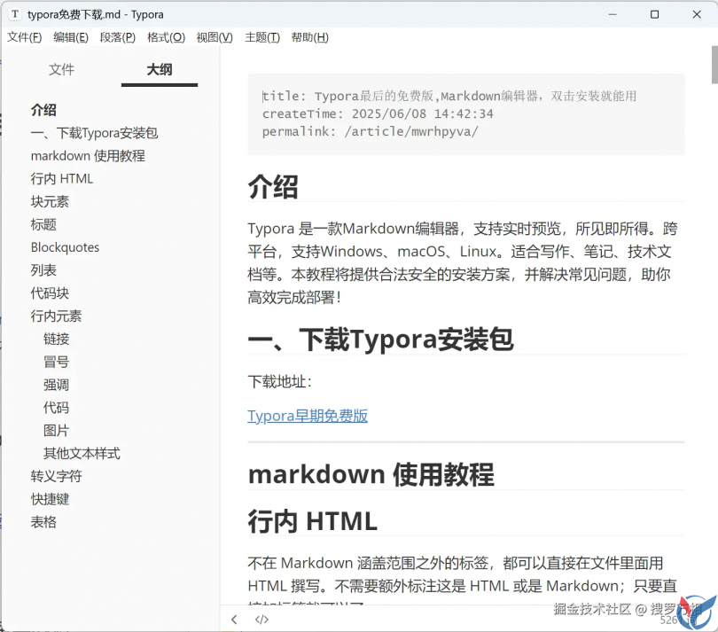
Task: Minimize the Typora window
Action: pyautogui.click(x=613, y=14)
